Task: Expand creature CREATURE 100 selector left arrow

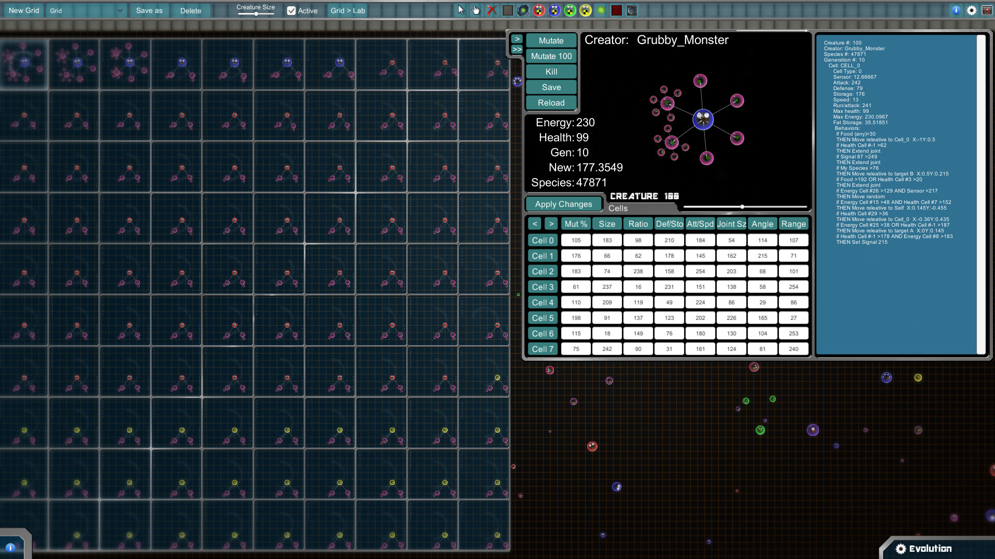Action: 535,224
